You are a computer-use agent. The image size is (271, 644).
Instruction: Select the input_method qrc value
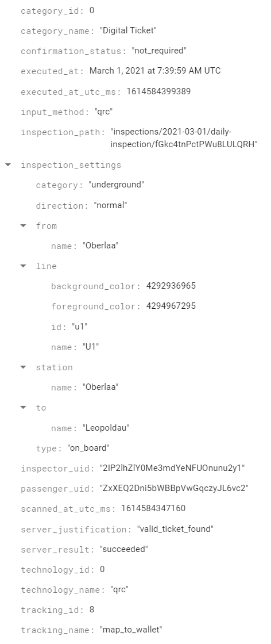click(x=103, y=112)
